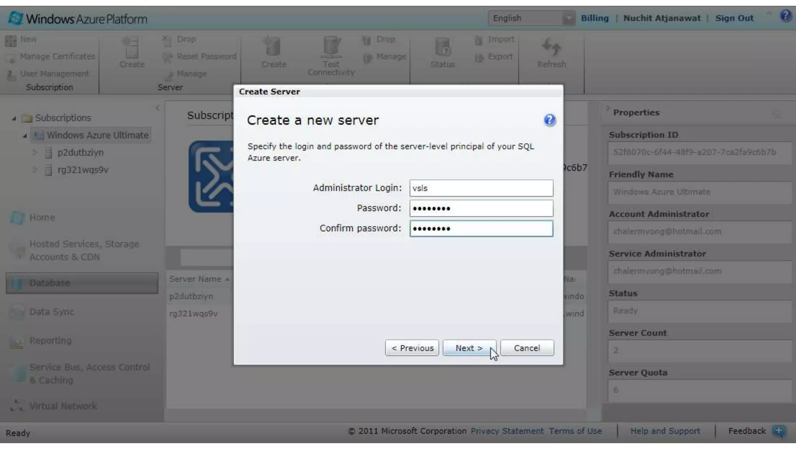Collapse the Windows Azure Ultimate subscription node
The width and height of the screenshot is (796, 449).
[x=24, y=136]
